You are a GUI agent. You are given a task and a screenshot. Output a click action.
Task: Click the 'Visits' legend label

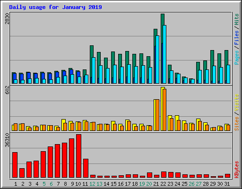tap(237, 103)
